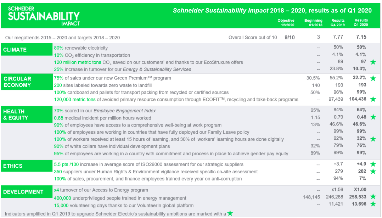Viewport: 382px width, 218px height.
Task: Click the star next to Green Premium 32.2%
Action: click(x=373, y=78)
